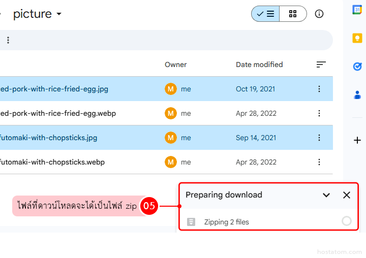Click the Owner column header
The width and height of the screenshot is (366, 258).
coord(175,64)
